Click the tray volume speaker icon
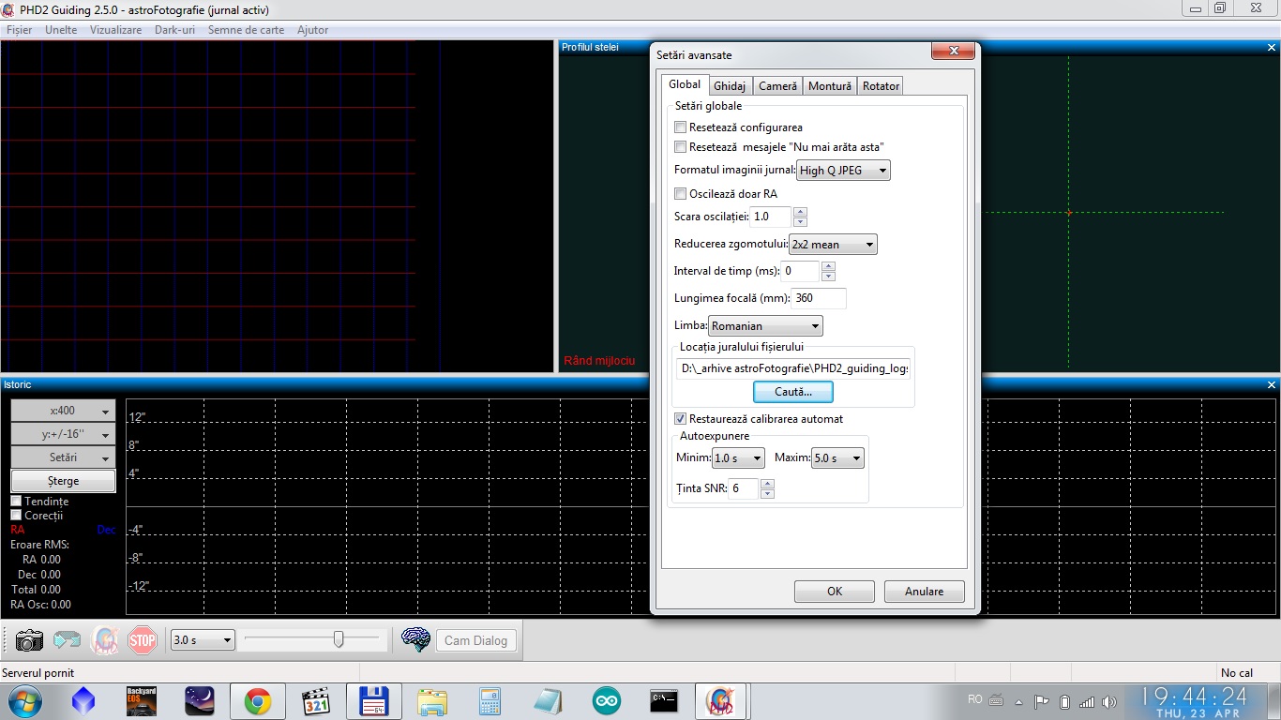The image size is (1281, 720). (1109, 701)
